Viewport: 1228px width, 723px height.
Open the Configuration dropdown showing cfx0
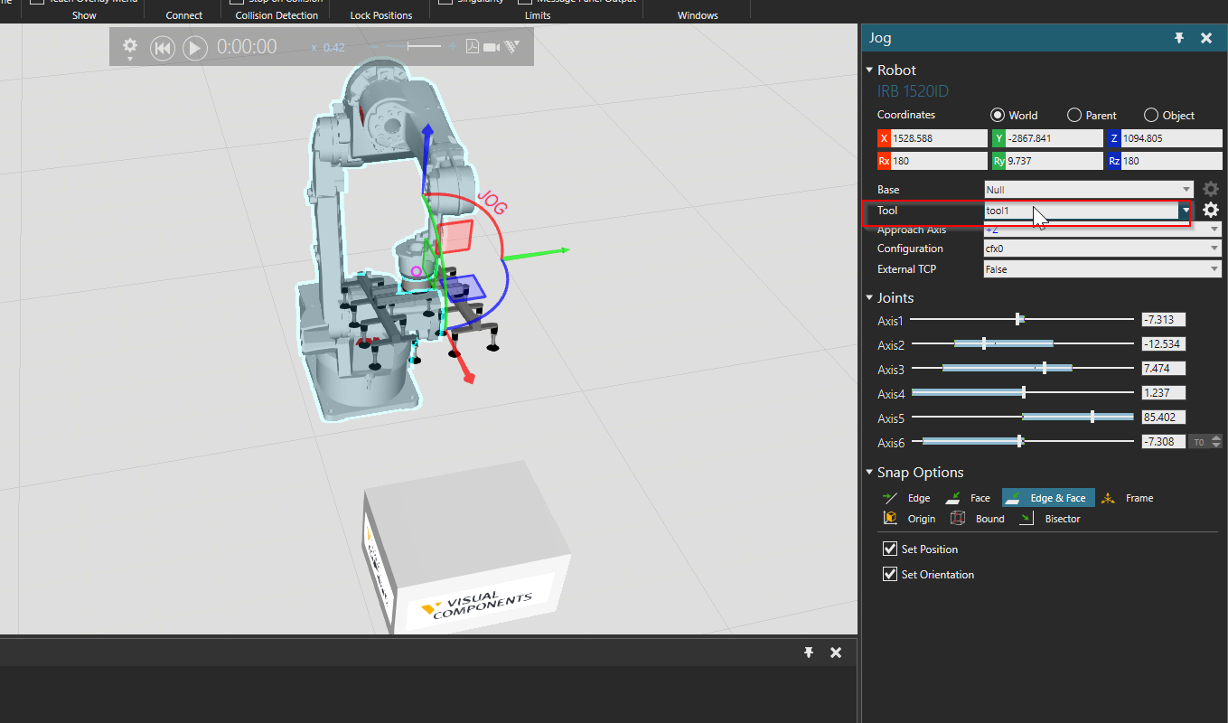(1102, 249)
